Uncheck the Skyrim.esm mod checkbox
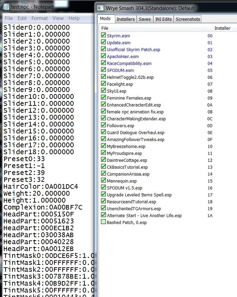The height and width of the screenshot is (297, 237). point(103,36)
